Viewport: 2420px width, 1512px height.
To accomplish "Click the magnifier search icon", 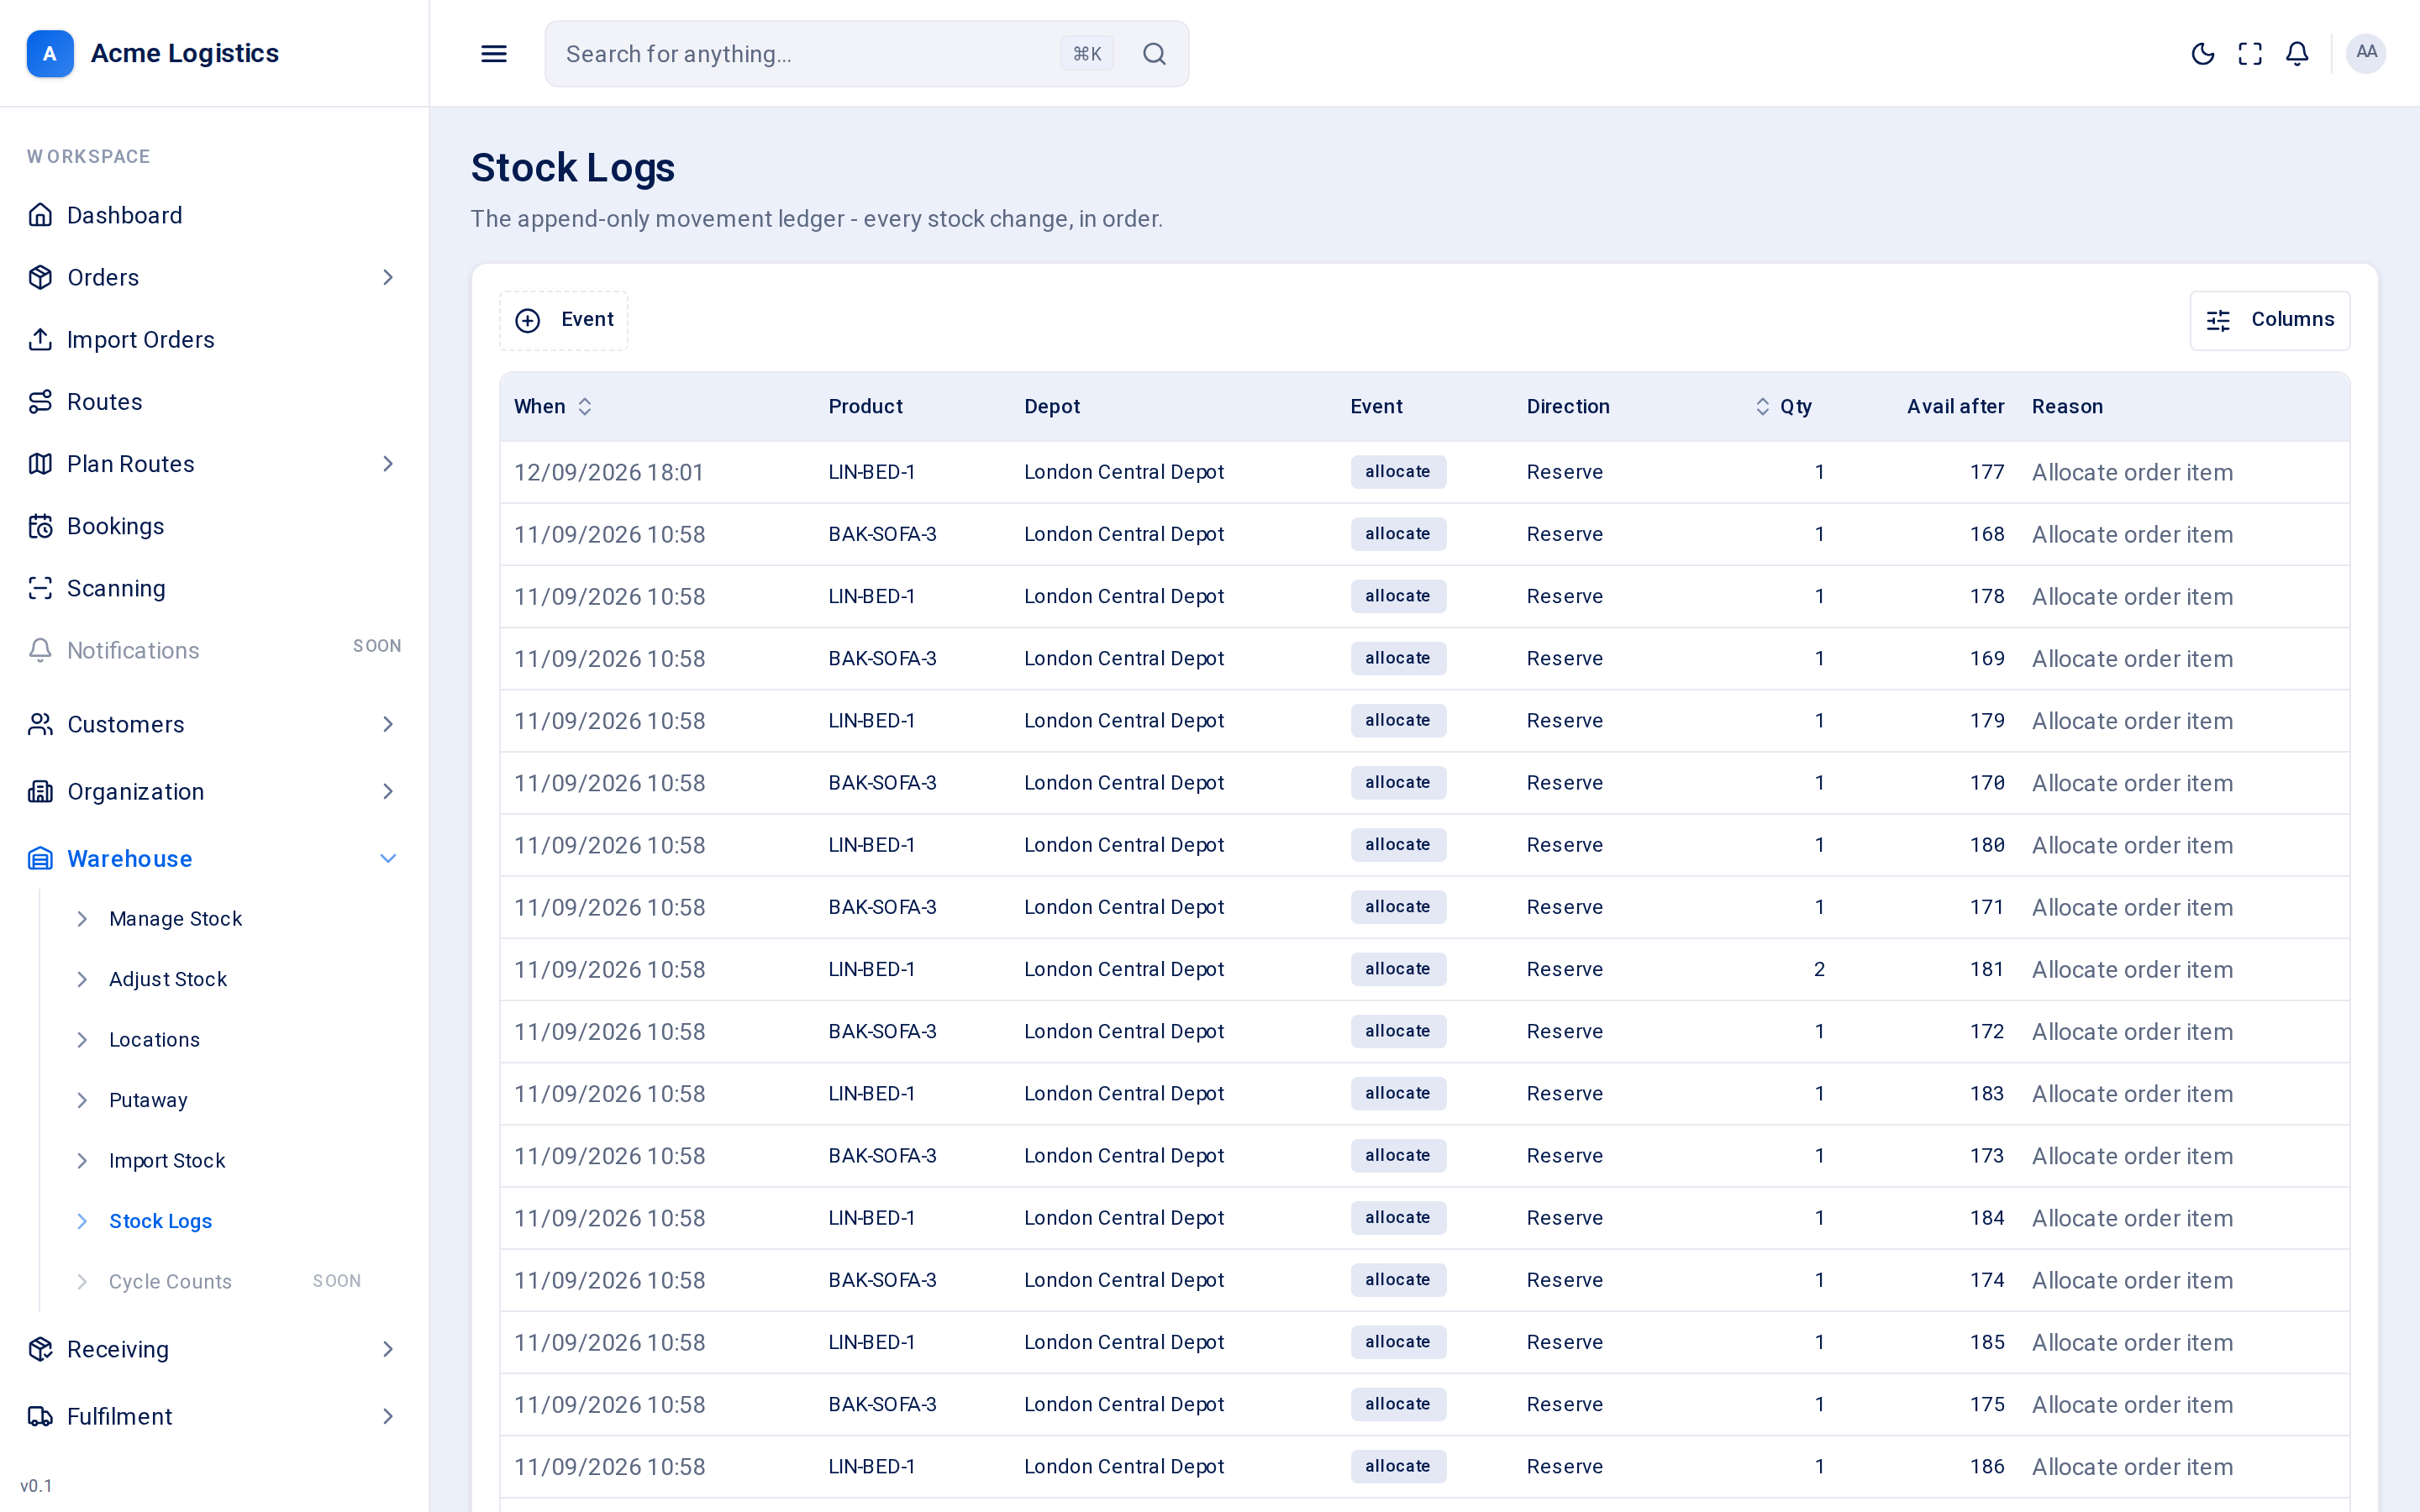I will [x=1154, y=53].
